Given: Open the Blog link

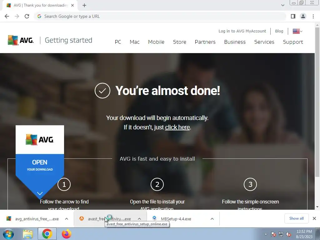Looking at the screenshot, I should [279, 31].
